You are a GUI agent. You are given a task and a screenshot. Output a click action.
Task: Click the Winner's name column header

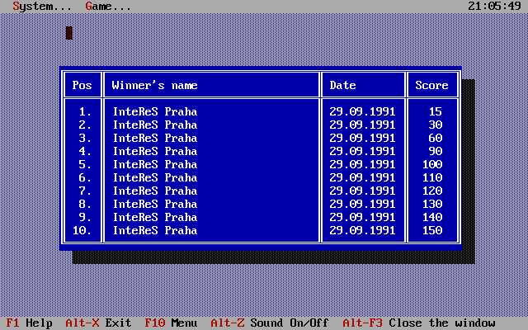click(154, 85)
